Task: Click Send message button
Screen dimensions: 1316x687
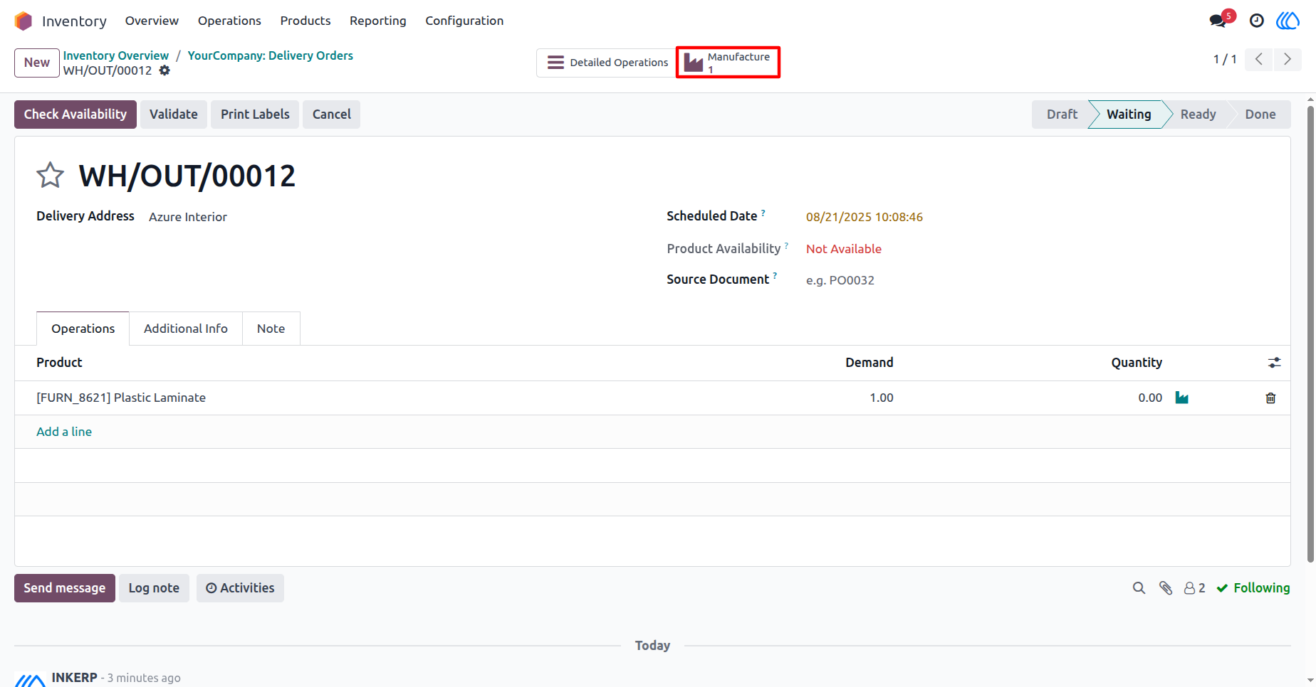Action: (65, 588)
